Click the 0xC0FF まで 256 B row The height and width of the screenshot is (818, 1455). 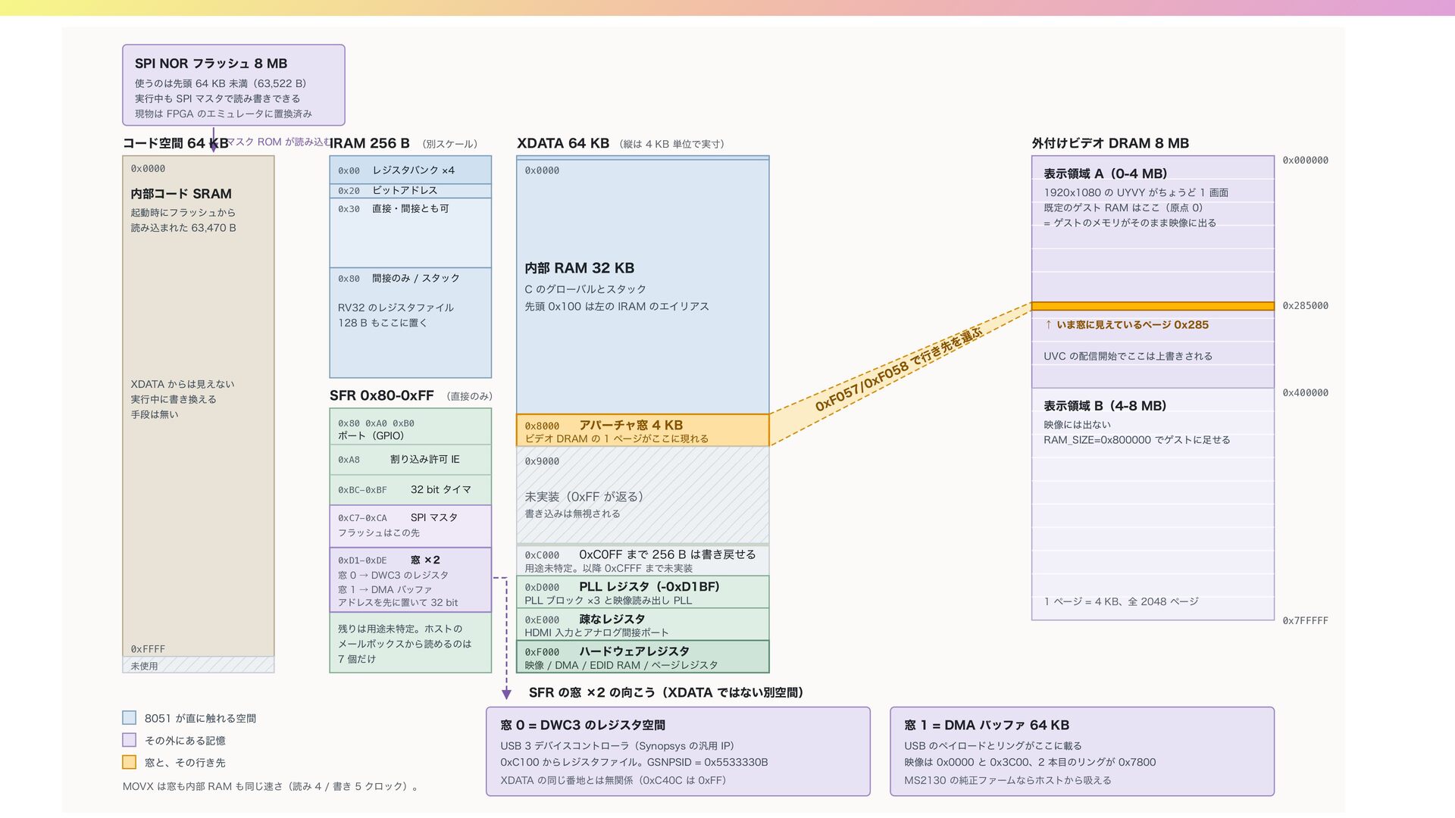pos(643,560)
